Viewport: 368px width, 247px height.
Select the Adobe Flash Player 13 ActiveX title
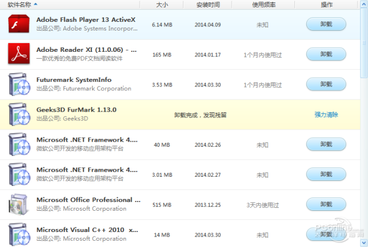pos(86,20)
